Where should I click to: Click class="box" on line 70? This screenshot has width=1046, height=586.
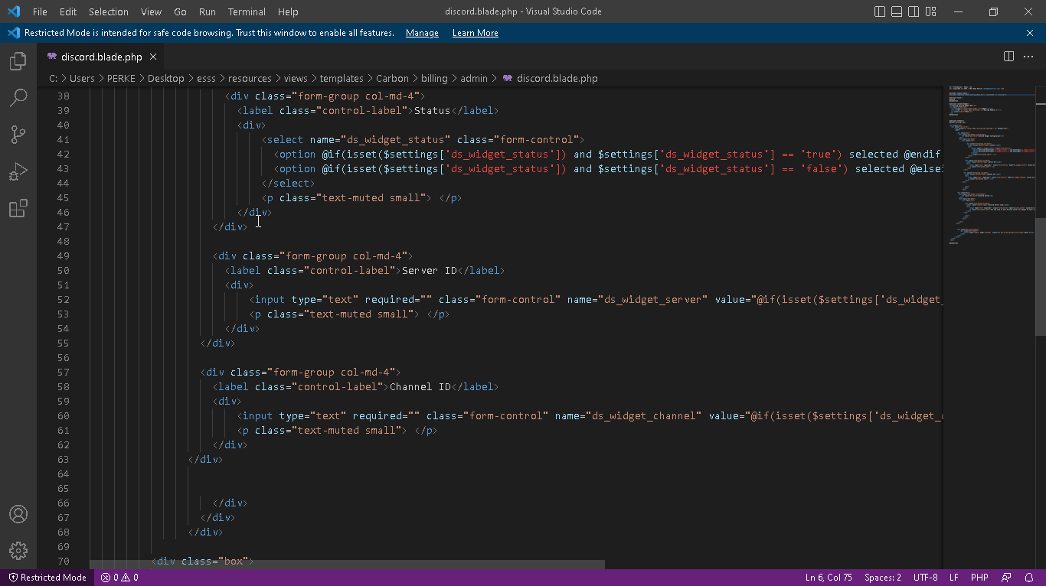pos(216,561)
